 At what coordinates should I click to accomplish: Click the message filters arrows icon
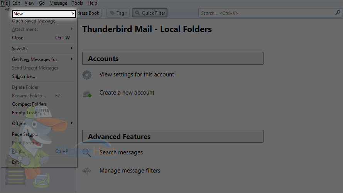[x=87, y=171]
